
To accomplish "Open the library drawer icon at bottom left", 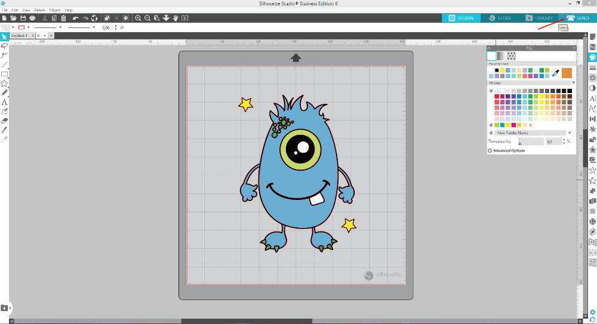I will 4,308.
